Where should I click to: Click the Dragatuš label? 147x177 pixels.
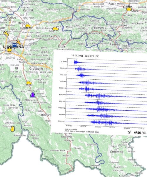point(114,163)
